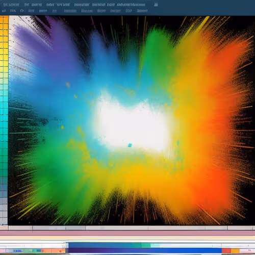Click the pink band below the scrollbar

[x=127, y=233]
